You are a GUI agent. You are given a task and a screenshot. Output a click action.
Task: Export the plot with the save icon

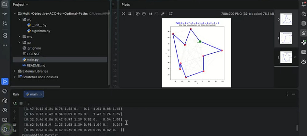pos(171,14)
